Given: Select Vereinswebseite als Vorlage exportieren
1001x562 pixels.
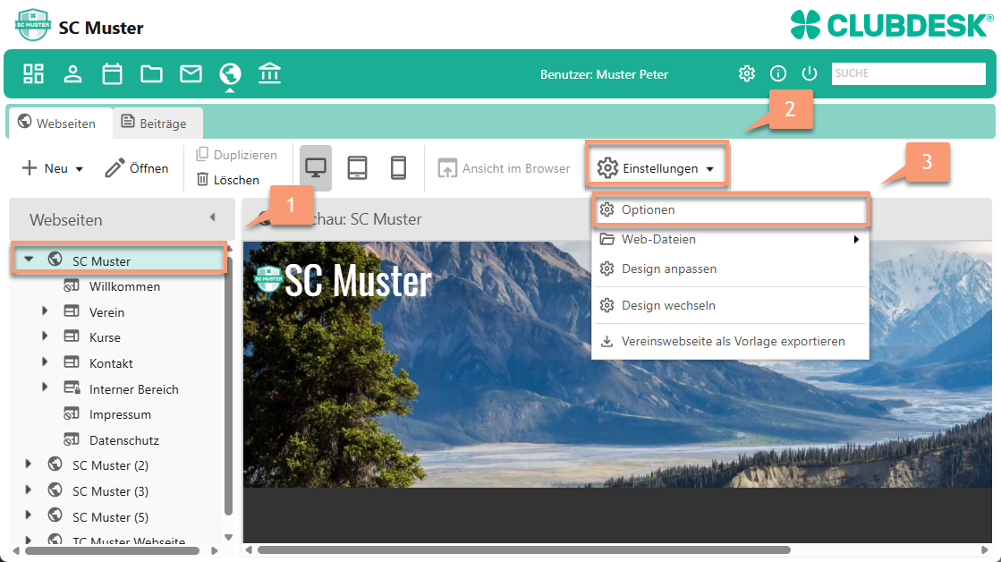Looking at the screenshot, I should (x=731, y=341).
